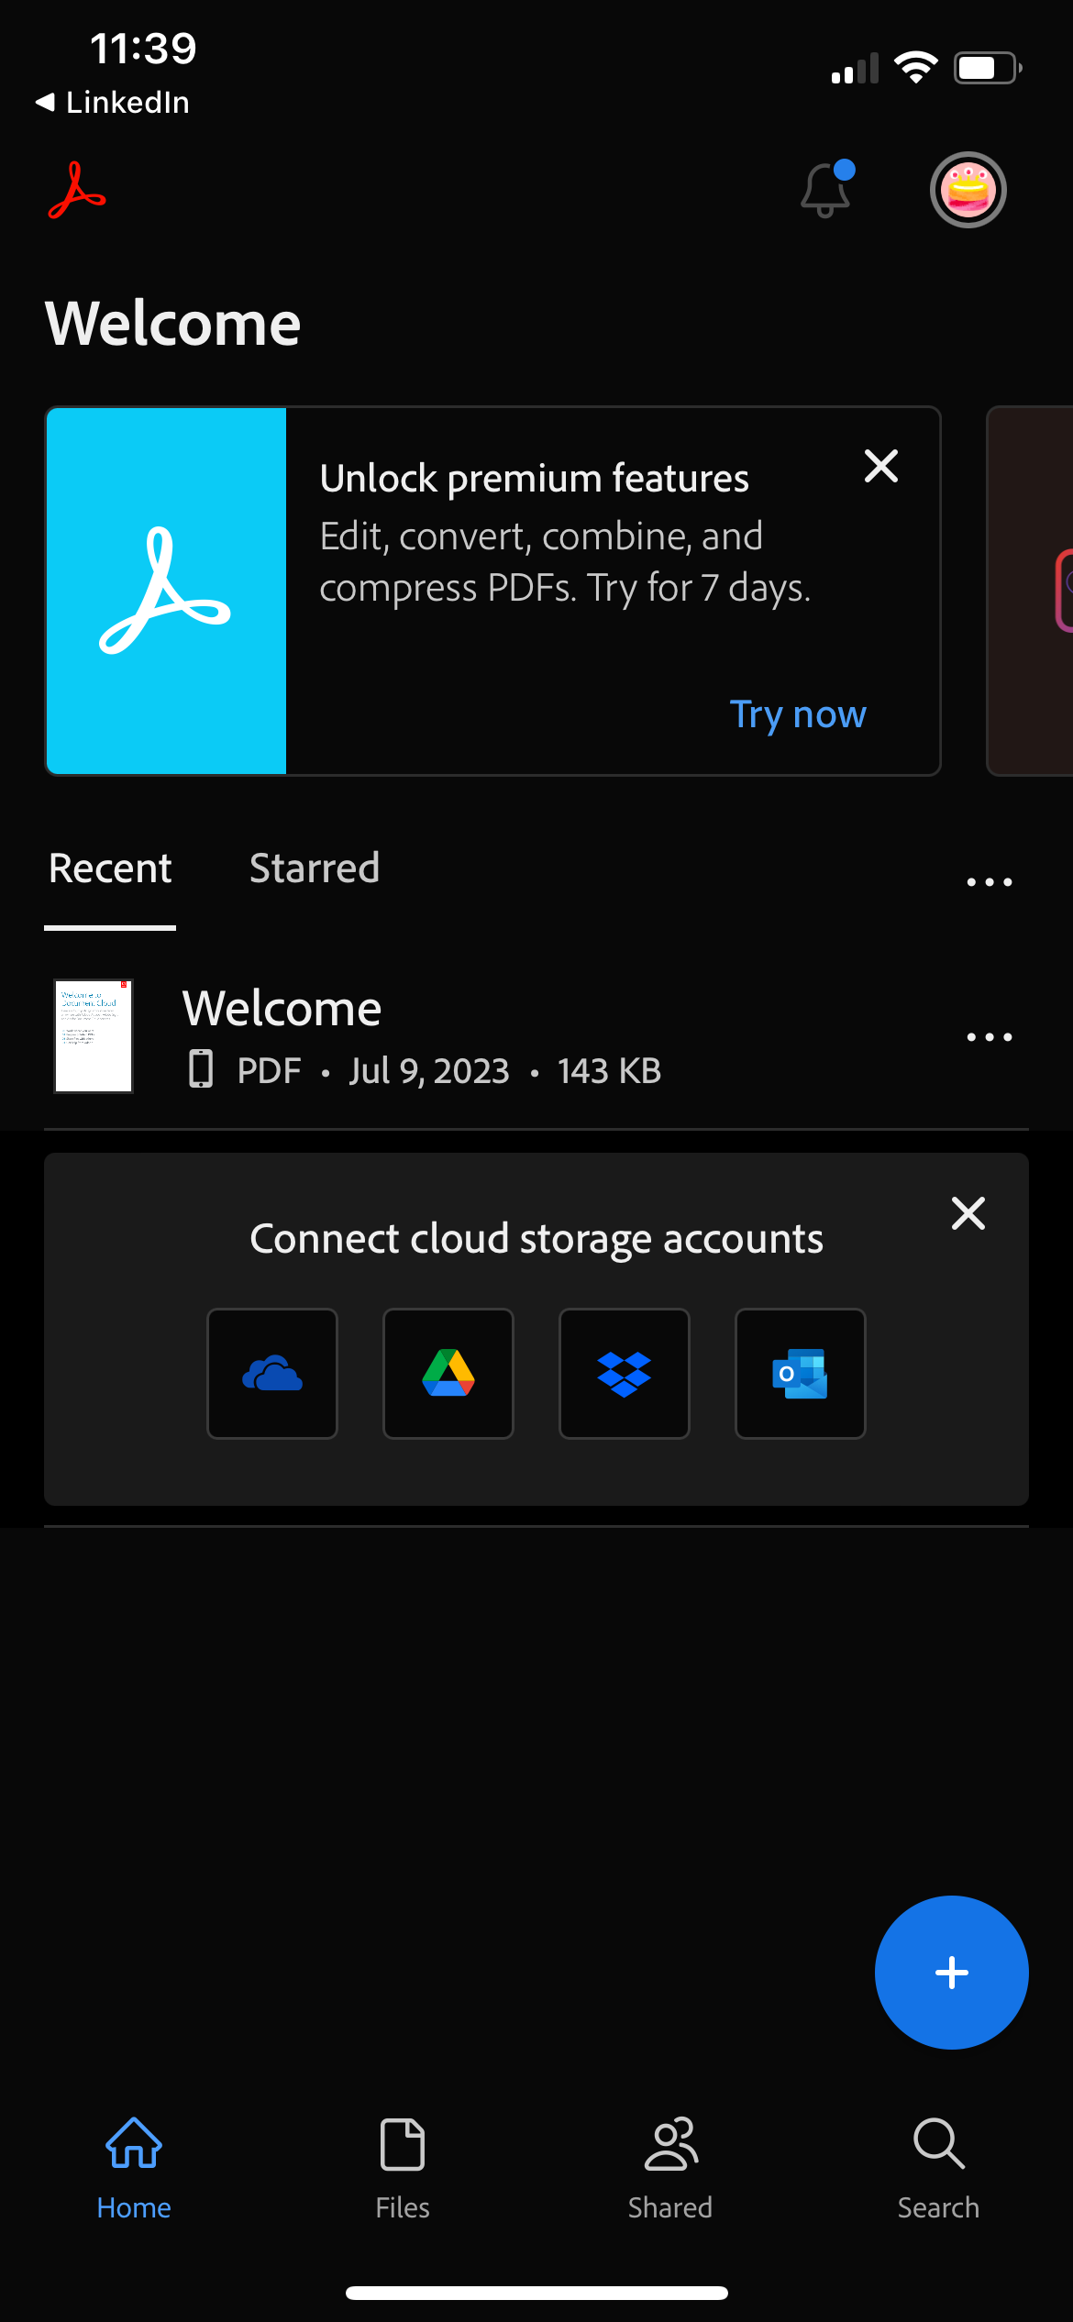The height and width of the screenshot is (2322, 1073).
Task: Open the Search tab
Action: (x=938, y=2169)
